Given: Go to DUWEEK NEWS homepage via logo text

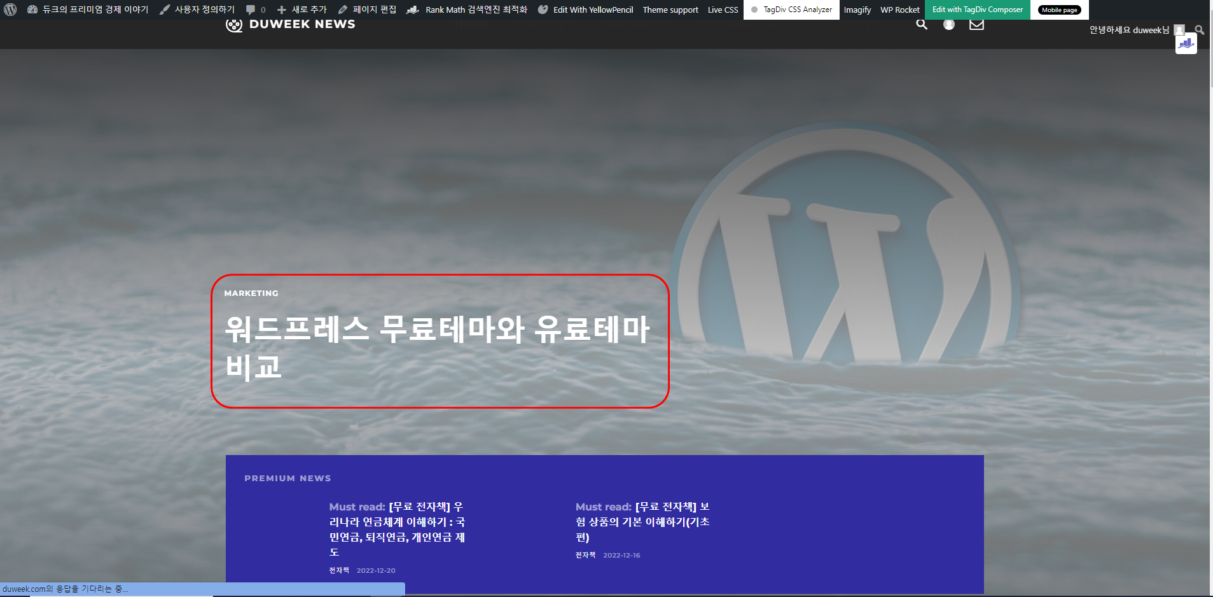Looking at the screenshot, I should [x=302, y=24].
